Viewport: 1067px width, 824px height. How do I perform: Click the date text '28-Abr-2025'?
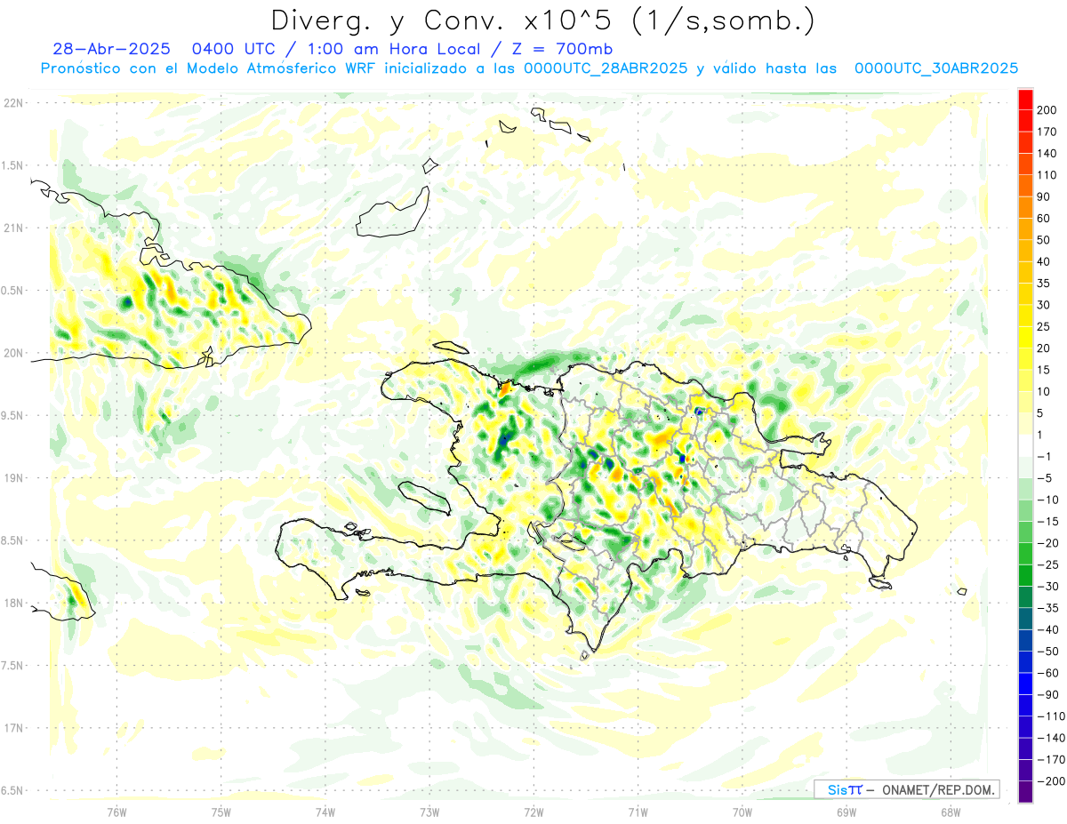tap(112, 49)
